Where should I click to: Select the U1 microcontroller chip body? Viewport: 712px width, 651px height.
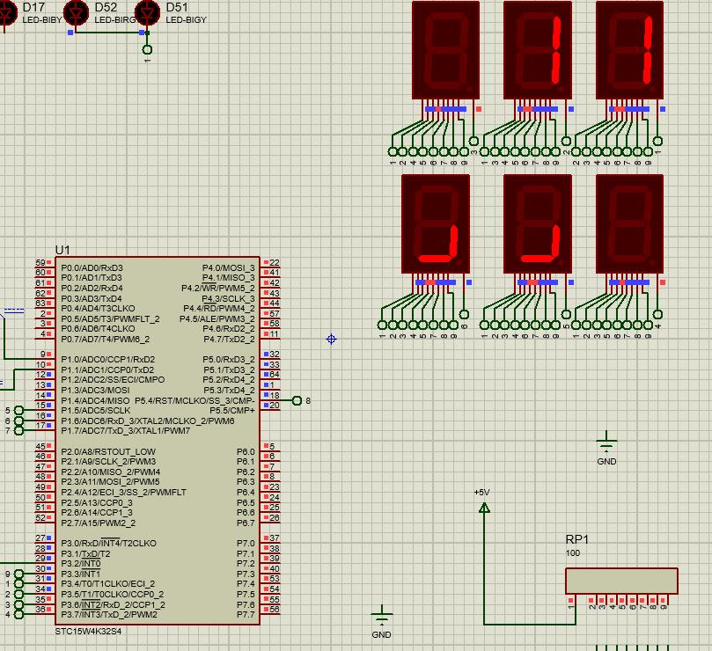[158, 440]
